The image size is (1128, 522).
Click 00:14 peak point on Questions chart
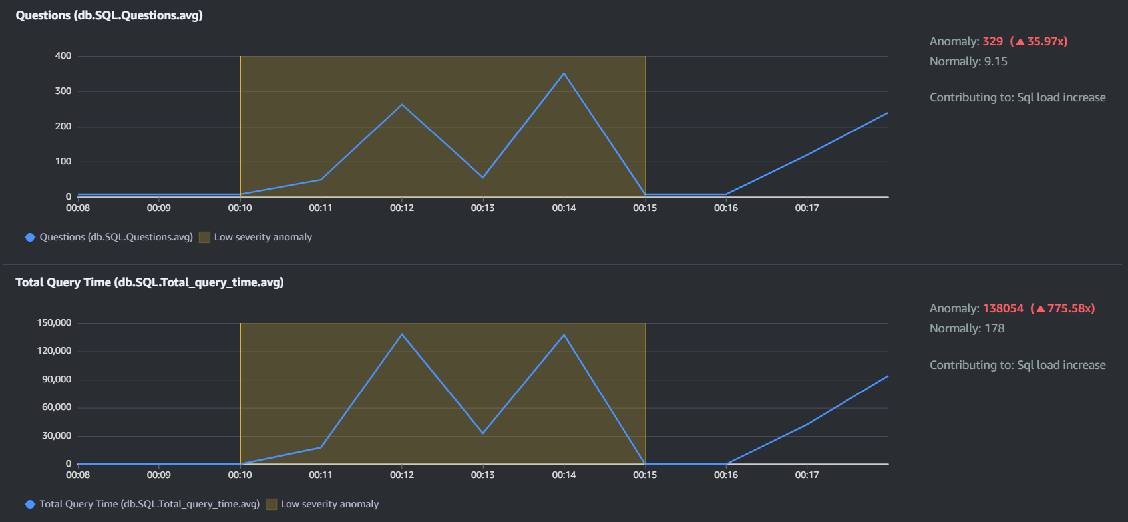pos(564,73)
